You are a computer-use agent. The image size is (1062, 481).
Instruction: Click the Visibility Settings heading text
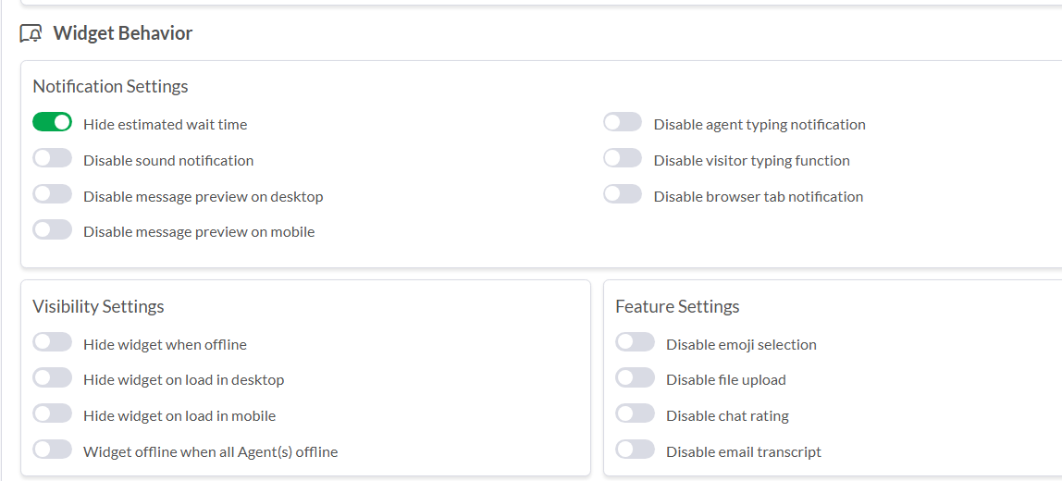pos(98,306)
